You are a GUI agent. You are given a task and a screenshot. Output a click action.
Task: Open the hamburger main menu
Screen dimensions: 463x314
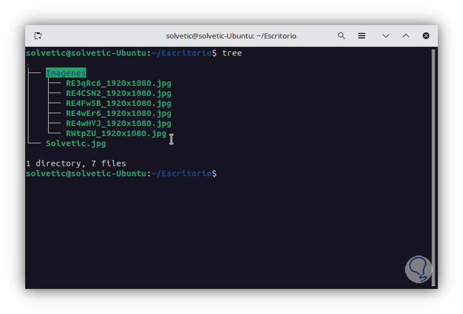(362, 36)
